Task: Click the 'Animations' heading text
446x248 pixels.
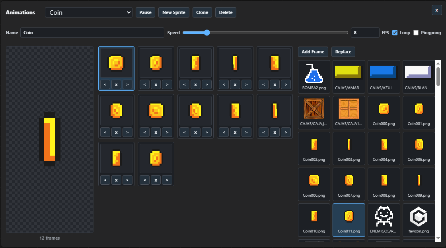Action: pos(20,12)
